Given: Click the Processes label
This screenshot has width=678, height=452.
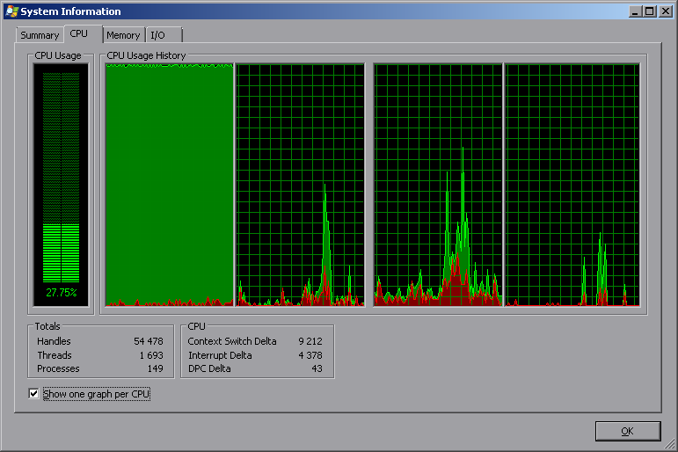Looking at the screenshot, I should click(x=58, y=368).
